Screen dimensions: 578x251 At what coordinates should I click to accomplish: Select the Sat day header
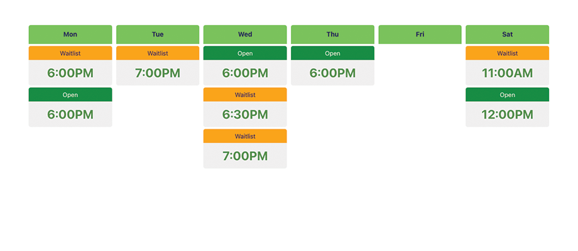[507, 35]
